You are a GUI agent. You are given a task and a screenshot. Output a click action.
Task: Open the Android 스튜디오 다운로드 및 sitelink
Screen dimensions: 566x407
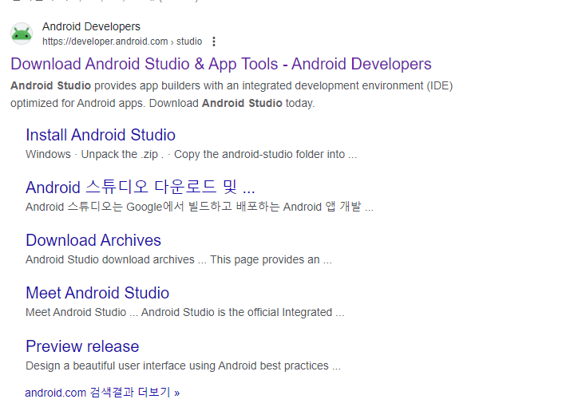tap(141, 188)
